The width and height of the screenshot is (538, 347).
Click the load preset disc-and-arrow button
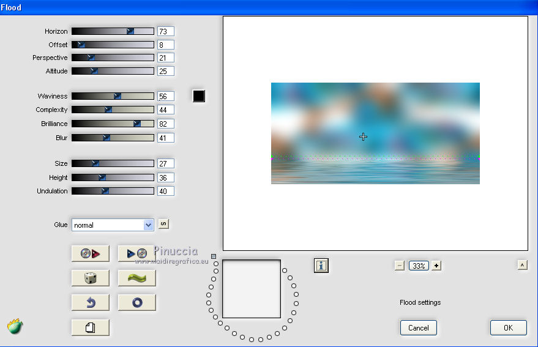[90, 253]
